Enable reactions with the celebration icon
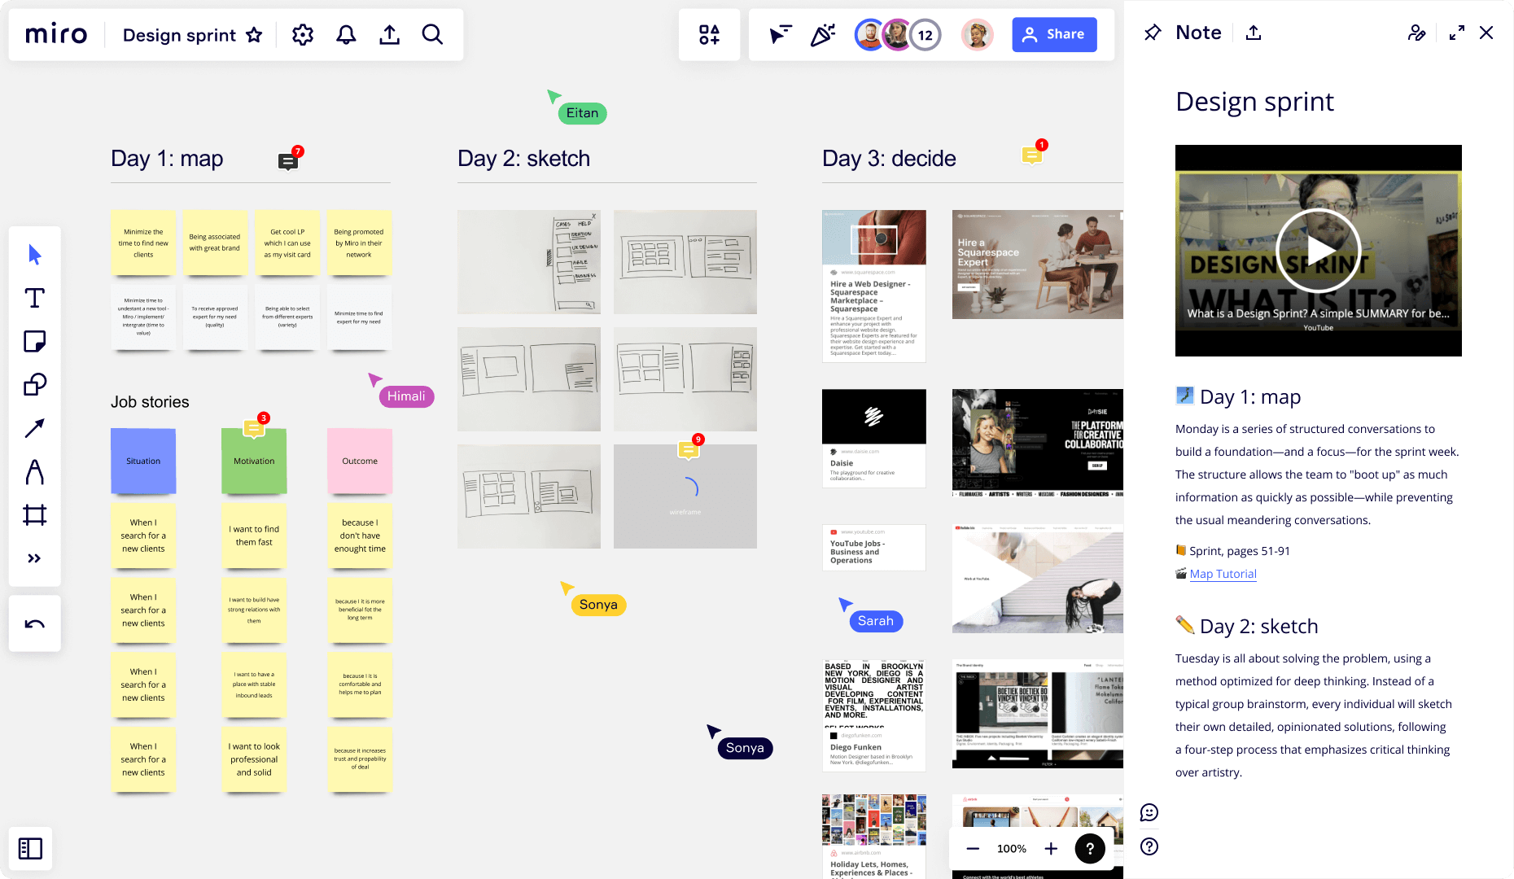The width and height of the screenshot is (1514, 879). [x=823, y=34]
